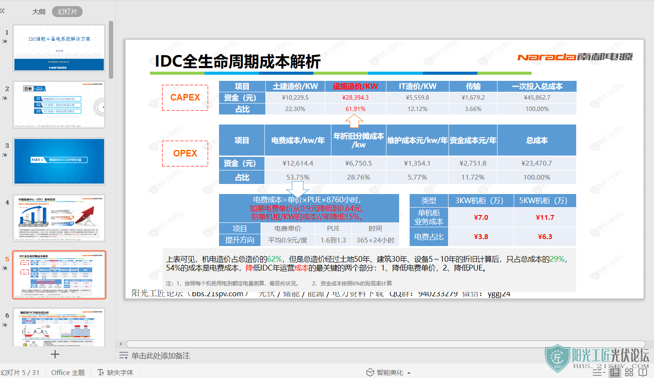This screenshot has height=378, width=654.
Task: Click the ¥23,470.7 total cost cell
Action: click(536, 163)
